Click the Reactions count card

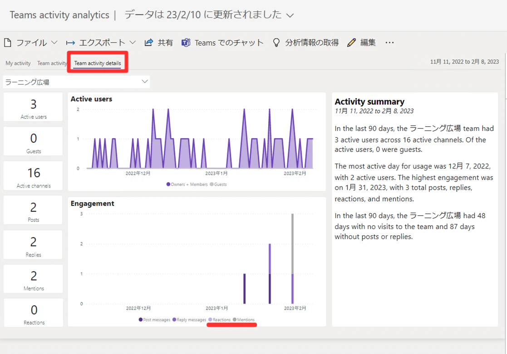pyautogui.click(x=33, y=313)
